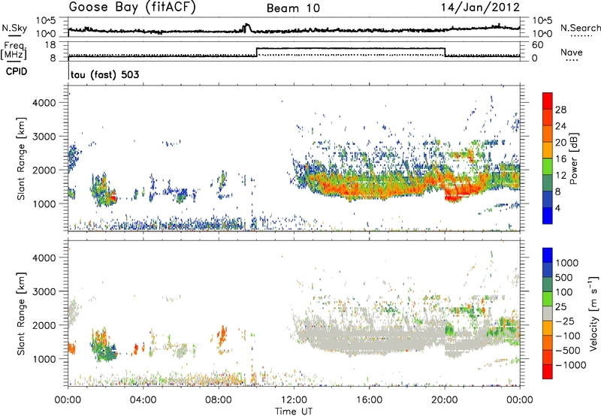Image resolution: width=601 pixels, height=416 pixels.
Task: Click the "18" frequency axis value
Action: 50,45
